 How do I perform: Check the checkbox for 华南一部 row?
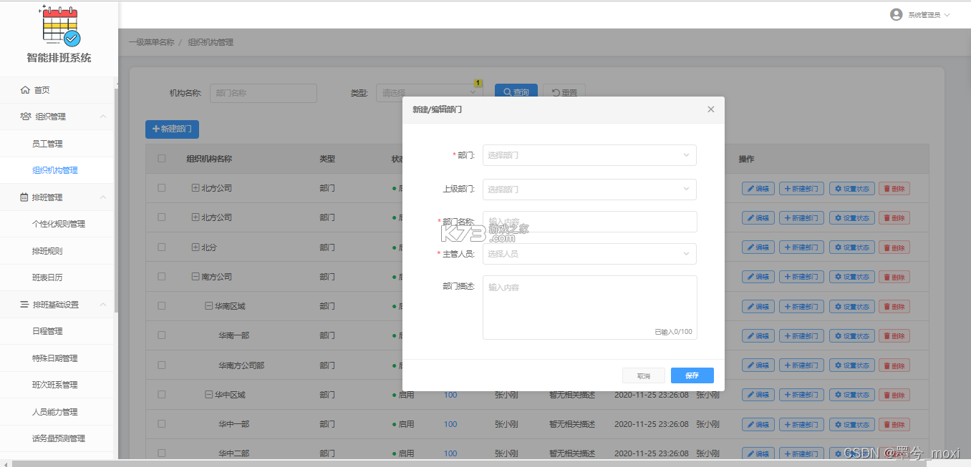click(x=162, y=335)
